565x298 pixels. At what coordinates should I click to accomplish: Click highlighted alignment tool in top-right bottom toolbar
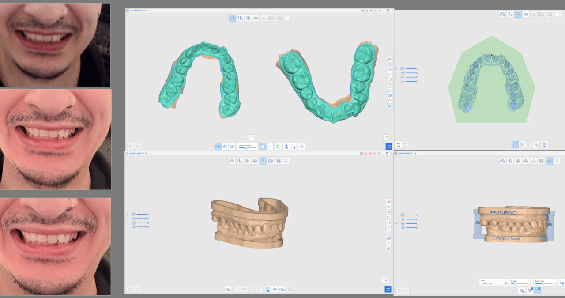[x=515, y=144]
